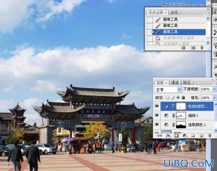Lock all with padlock icon
The height and width of the screenshot is (171, 217).
tap(183, 97)
